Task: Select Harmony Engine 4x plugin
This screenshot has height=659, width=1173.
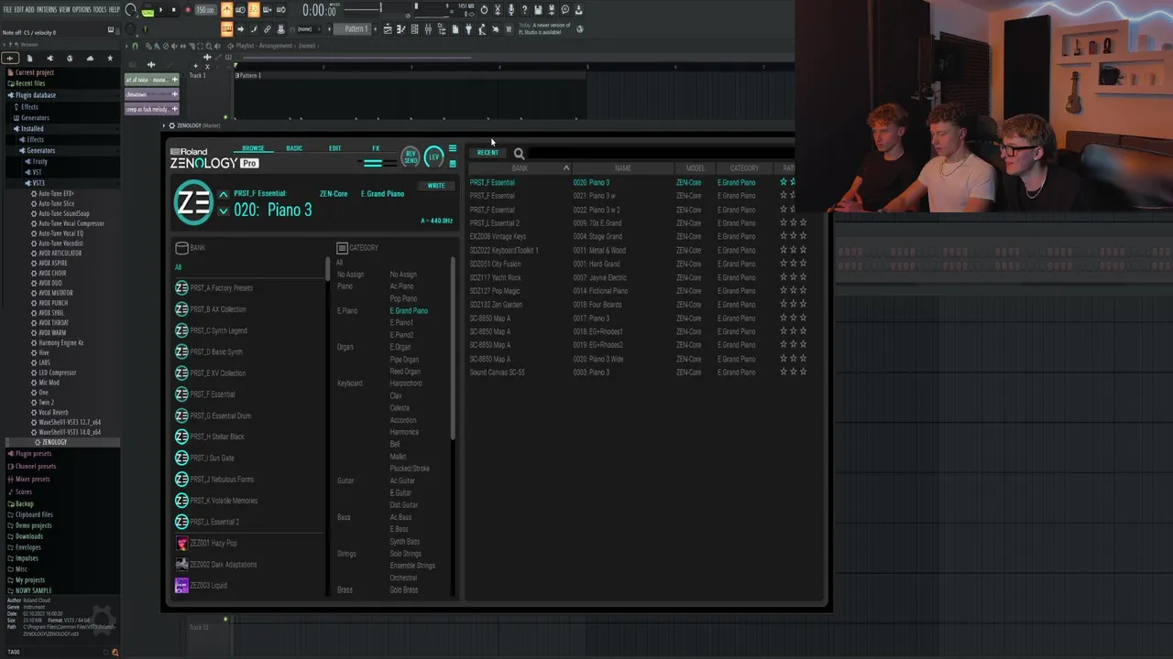Action: point(60,343)
